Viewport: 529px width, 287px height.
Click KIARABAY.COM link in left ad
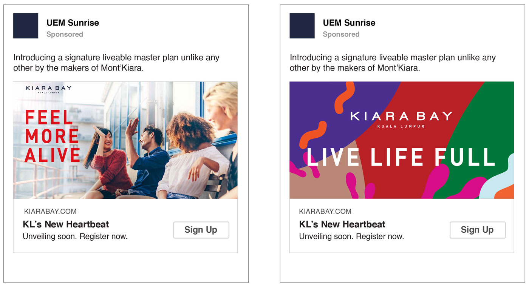click(50, 212)
